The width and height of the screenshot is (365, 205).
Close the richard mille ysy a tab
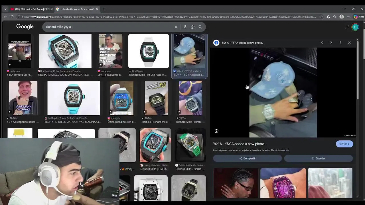coord(97,9)
